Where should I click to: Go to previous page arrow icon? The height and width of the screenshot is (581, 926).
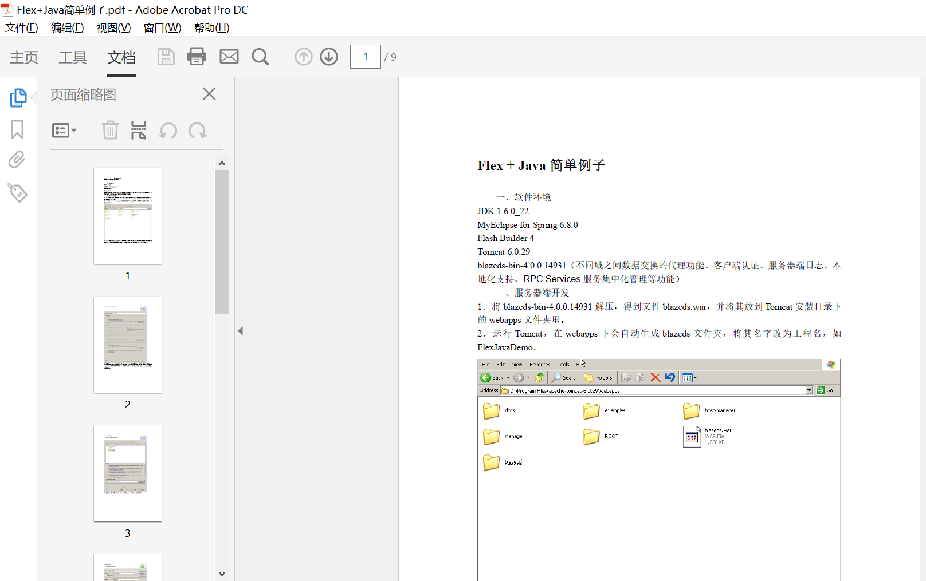(x=304, y=57)
